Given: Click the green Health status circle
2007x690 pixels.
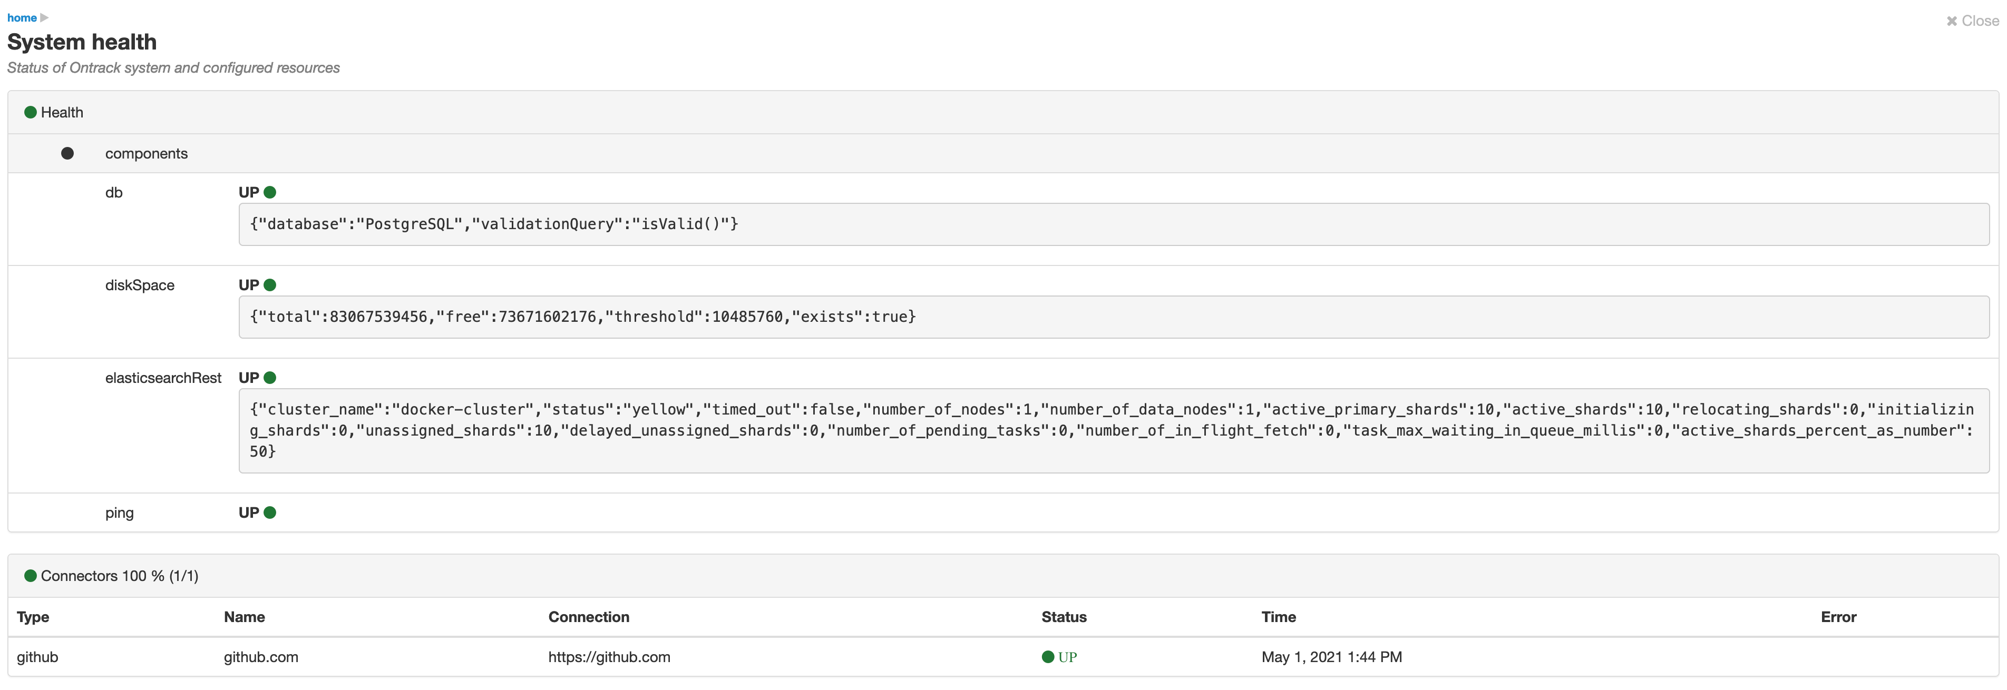Looking at the screenshot, I should [x=31, y=112].
